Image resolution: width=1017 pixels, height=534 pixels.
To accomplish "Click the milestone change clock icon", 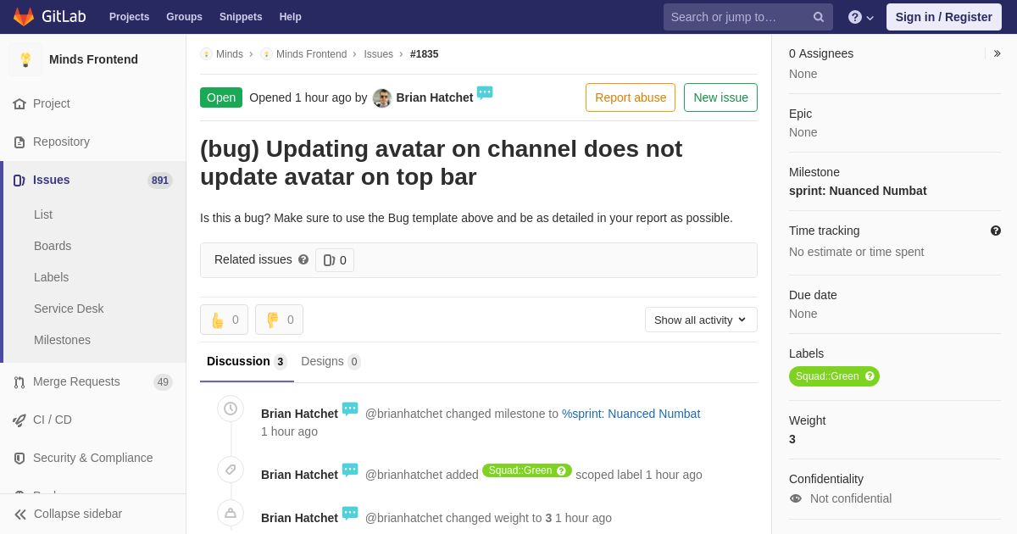I will click(231, 409).
